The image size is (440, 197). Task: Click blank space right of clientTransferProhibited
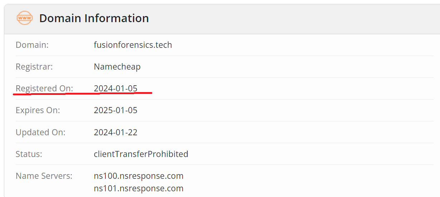point(304,154)
